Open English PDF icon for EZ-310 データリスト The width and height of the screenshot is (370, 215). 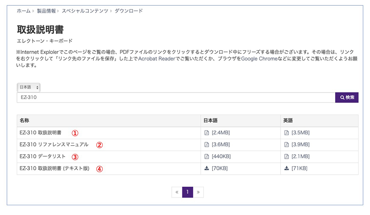coord(287,156)
